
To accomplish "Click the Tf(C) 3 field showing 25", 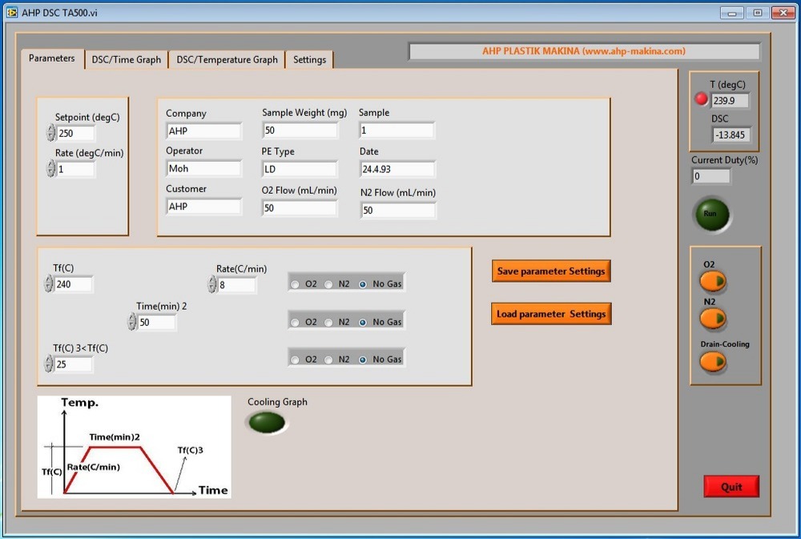I will tap(74, 364).
